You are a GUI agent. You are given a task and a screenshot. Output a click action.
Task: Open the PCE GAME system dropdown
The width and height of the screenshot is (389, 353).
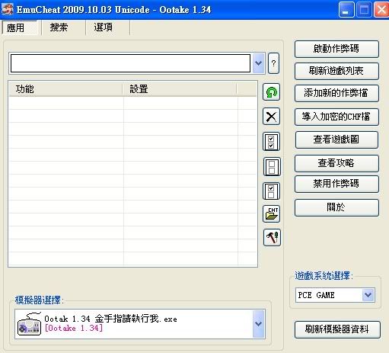coord(368,295)
